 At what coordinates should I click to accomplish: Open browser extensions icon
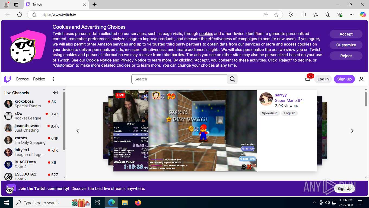pos(291,15)
